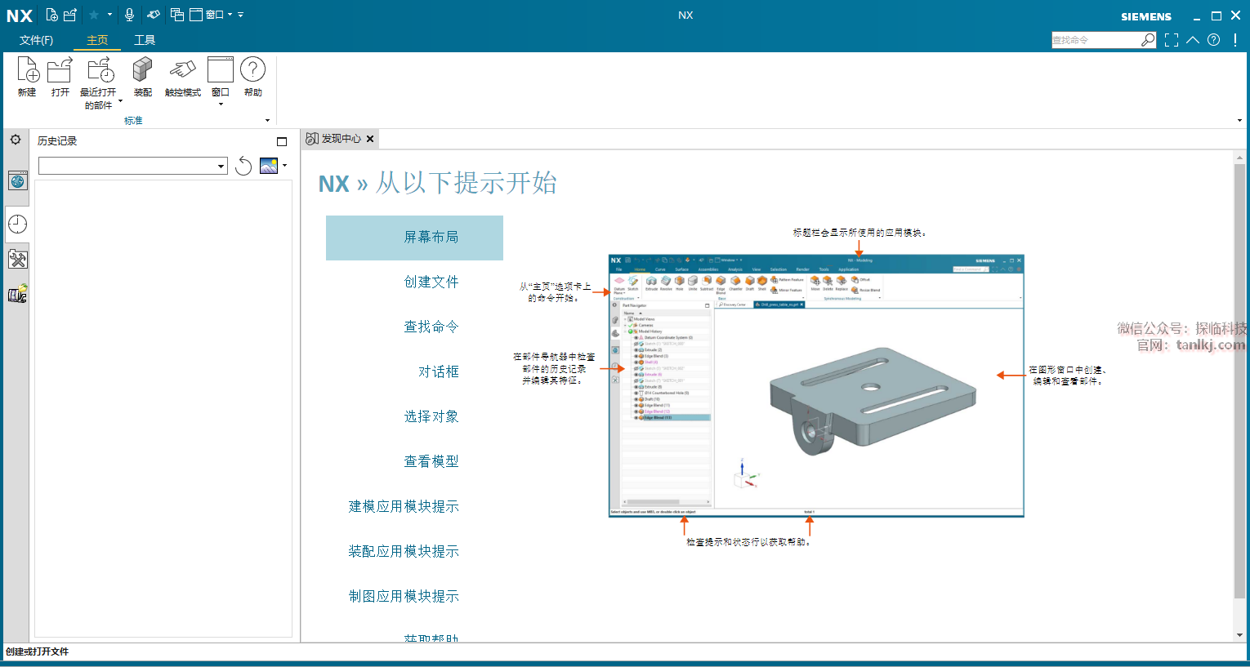Click the gear settings icon on resource bar

(x=16, y=140)
